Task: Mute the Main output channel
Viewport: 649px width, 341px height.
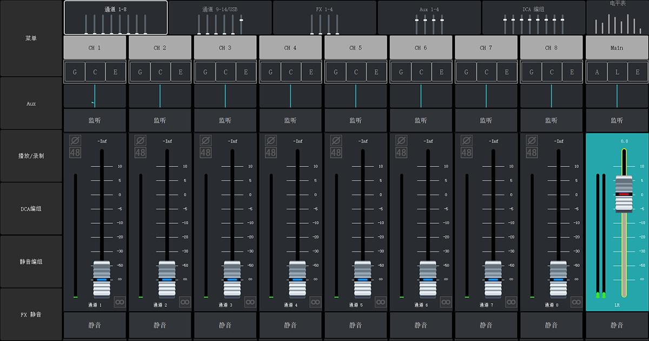Action: pyautogui.click(x=617, y=325)
